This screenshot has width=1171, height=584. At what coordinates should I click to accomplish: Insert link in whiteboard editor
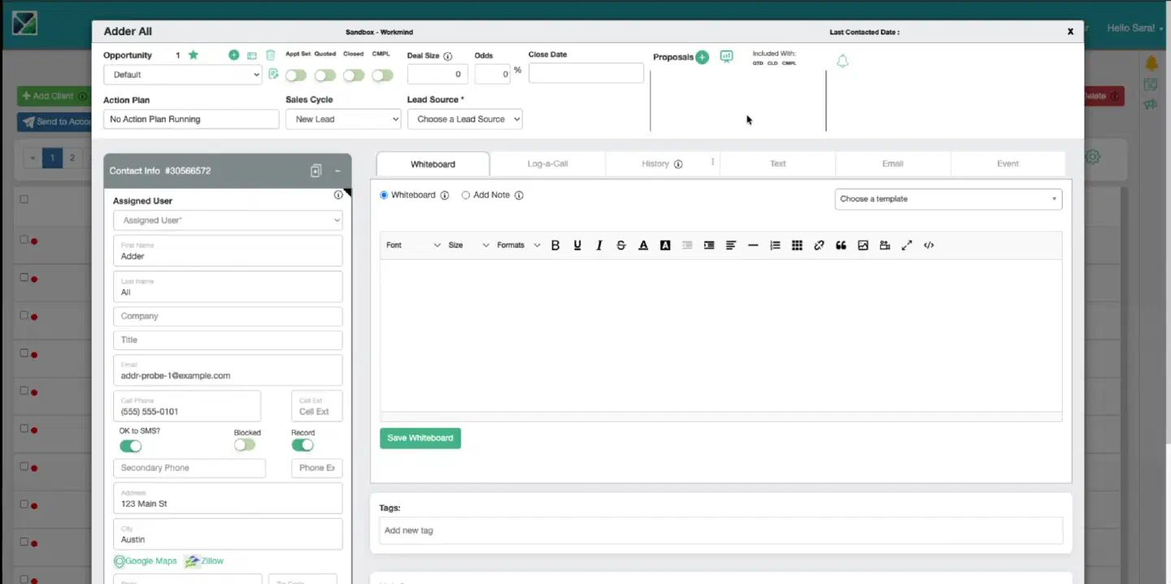coord(819,245)
